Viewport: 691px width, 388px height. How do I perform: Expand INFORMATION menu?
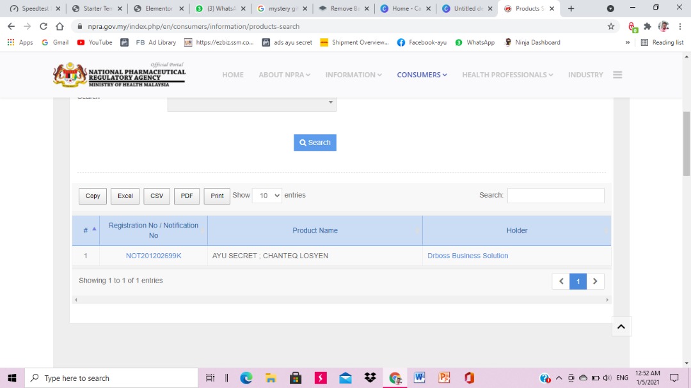click(x=353, y=75)
